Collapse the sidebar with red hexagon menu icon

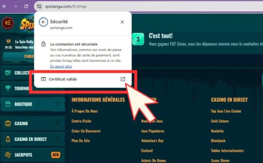click(8, 23)
